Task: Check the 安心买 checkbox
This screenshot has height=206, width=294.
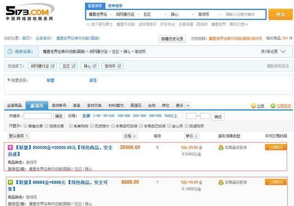Action: pyautogui.click(x=169, y=125)
